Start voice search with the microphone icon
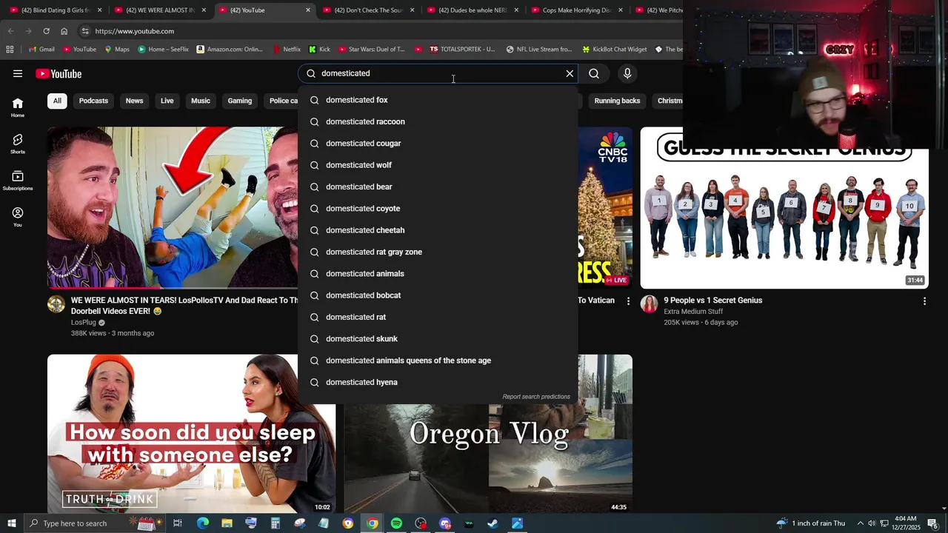 coord(627,73)
